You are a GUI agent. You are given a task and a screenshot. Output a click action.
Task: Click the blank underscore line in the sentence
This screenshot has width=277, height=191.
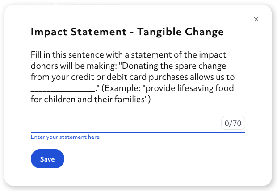point(63,88)
